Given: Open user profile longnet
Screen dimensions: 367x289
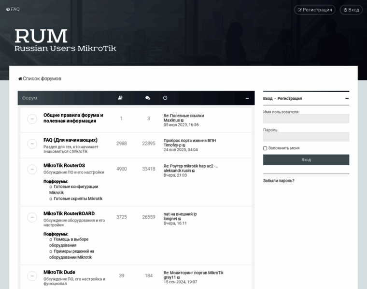Looking at the screenshot, I should pyautogui.click(x=170, y=219).
